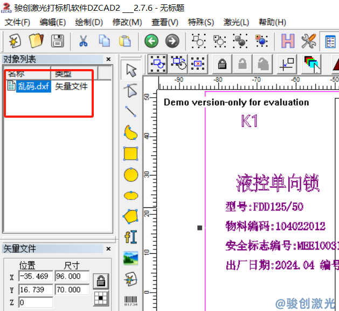Image resolution: width=339 pixels, height=311 pixels.
Task: Toggle the aspect ratio lock button
Action: click(101, 281)
